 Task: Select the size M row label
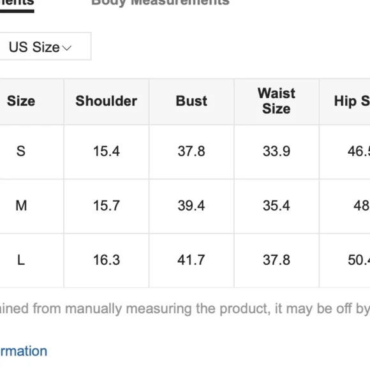pyautogui.click(x=21, y=205)
